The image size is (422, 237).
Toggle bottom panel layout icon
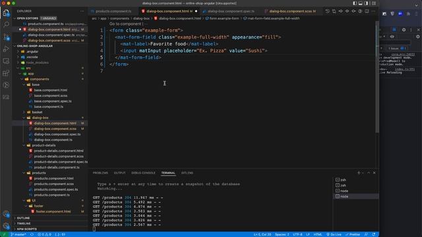tap(361, 3)
